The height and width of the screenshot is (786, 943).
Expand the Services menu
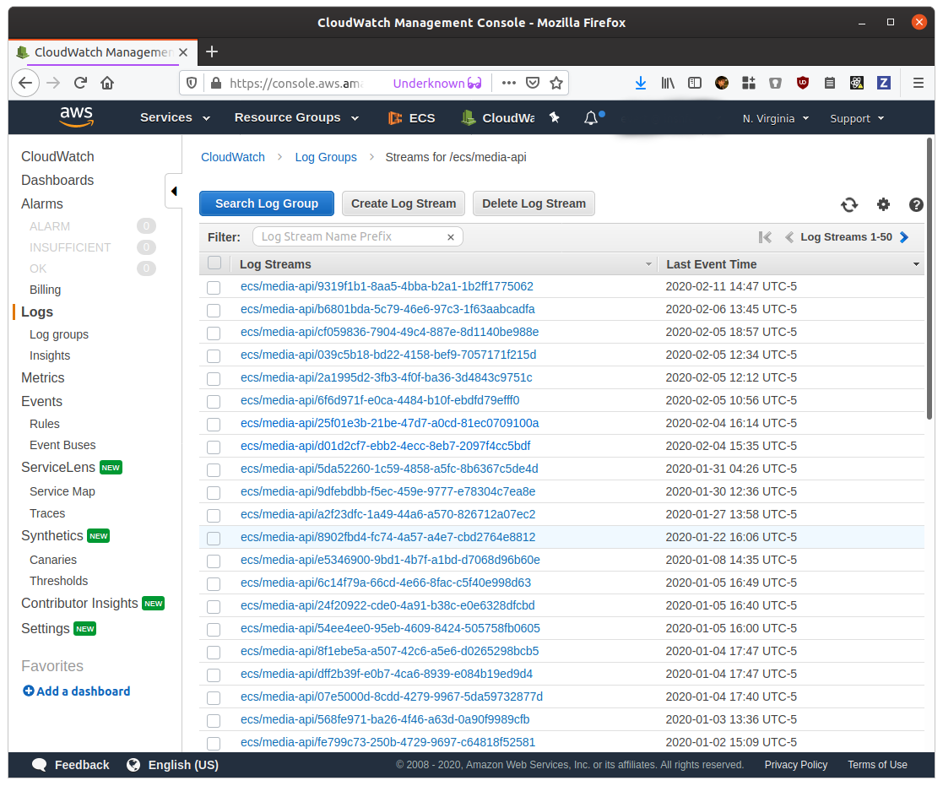[x=175, y=117]
